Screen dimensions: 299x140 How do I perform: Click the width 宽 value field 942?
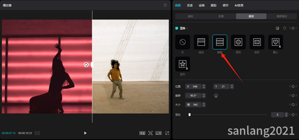pos(193,105)
